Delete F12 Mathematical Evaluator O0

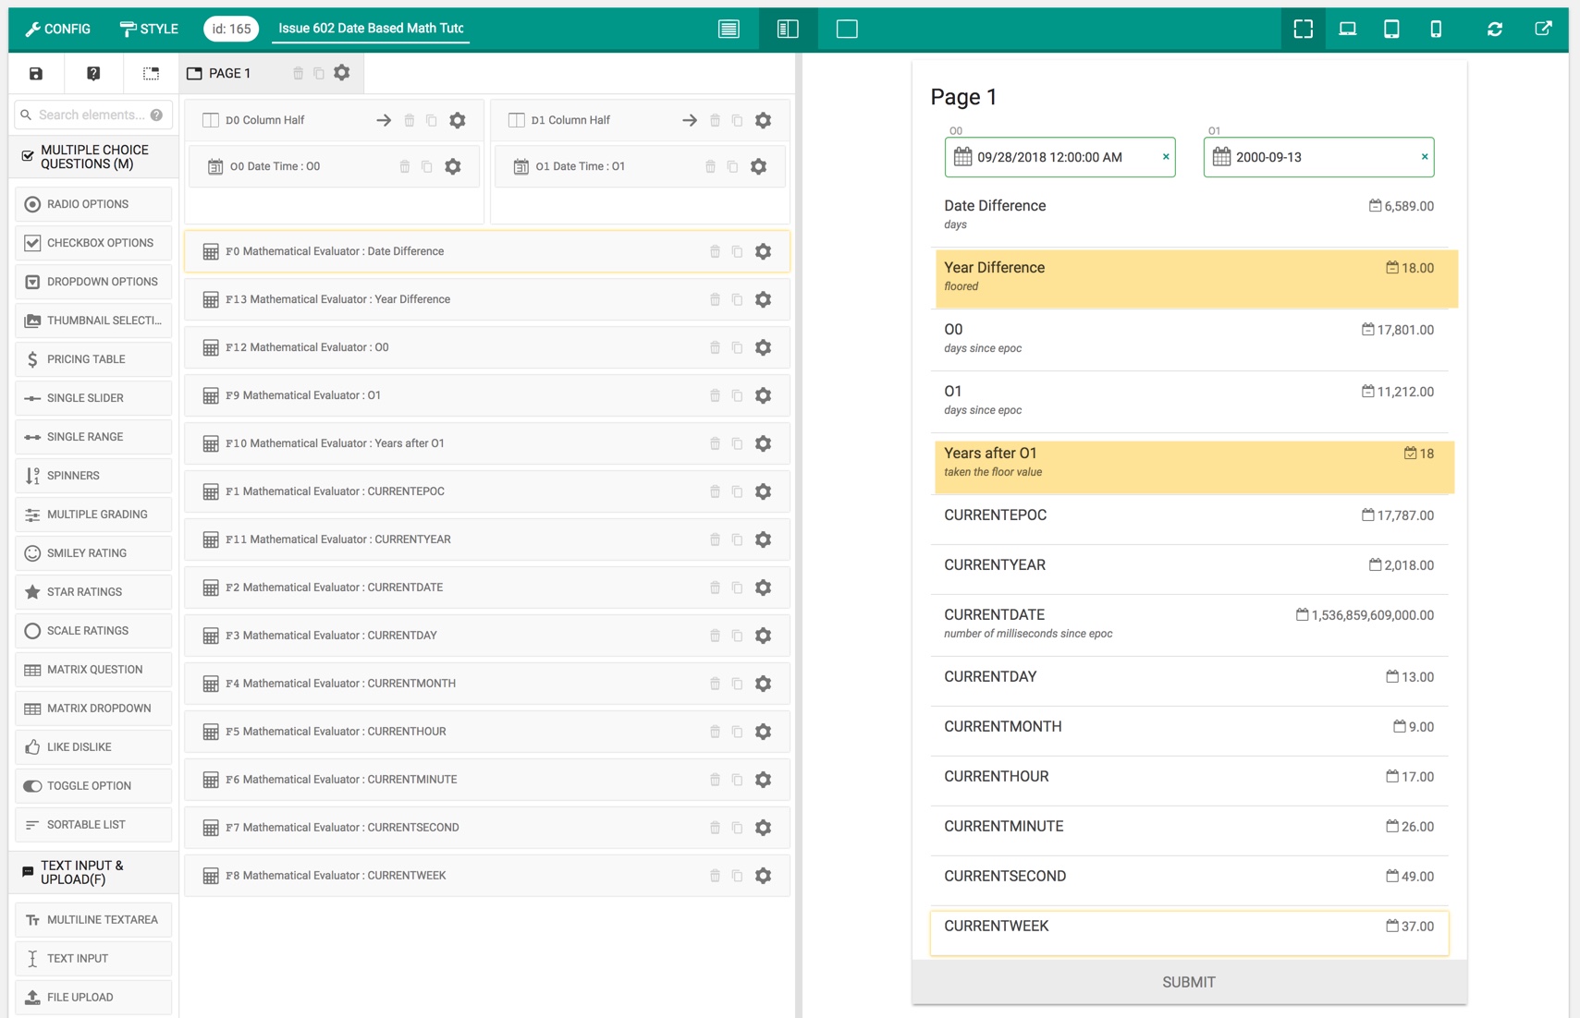pos(715,347)
